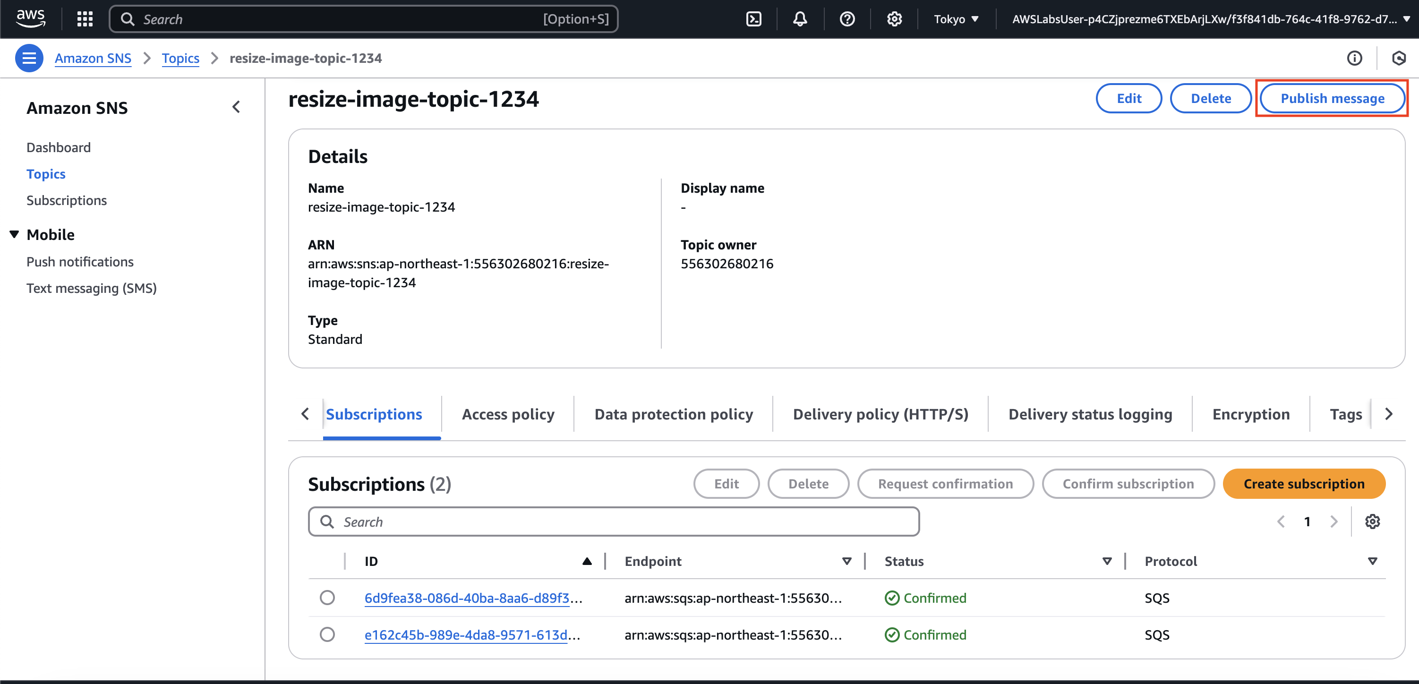Launch the CloudShell terminal icon
The height and width of the screenshot is (684, 1419).
[x=753, y=19]
